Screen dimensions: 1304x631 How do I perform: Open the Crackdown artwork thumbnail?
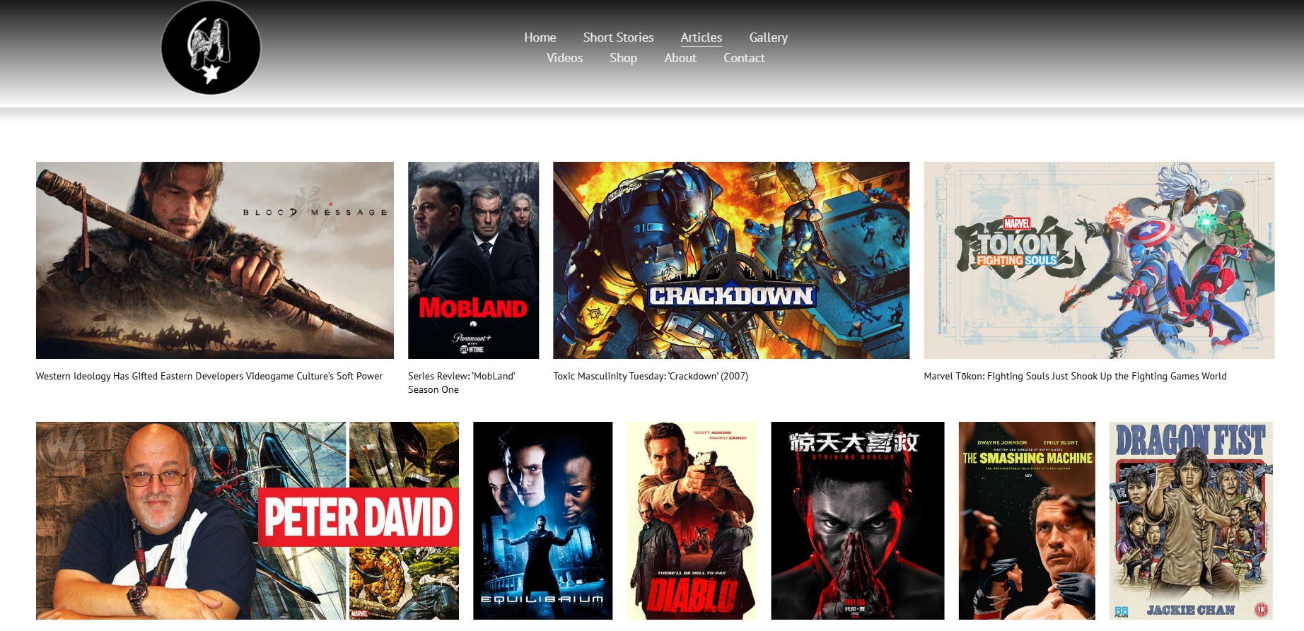731,260
